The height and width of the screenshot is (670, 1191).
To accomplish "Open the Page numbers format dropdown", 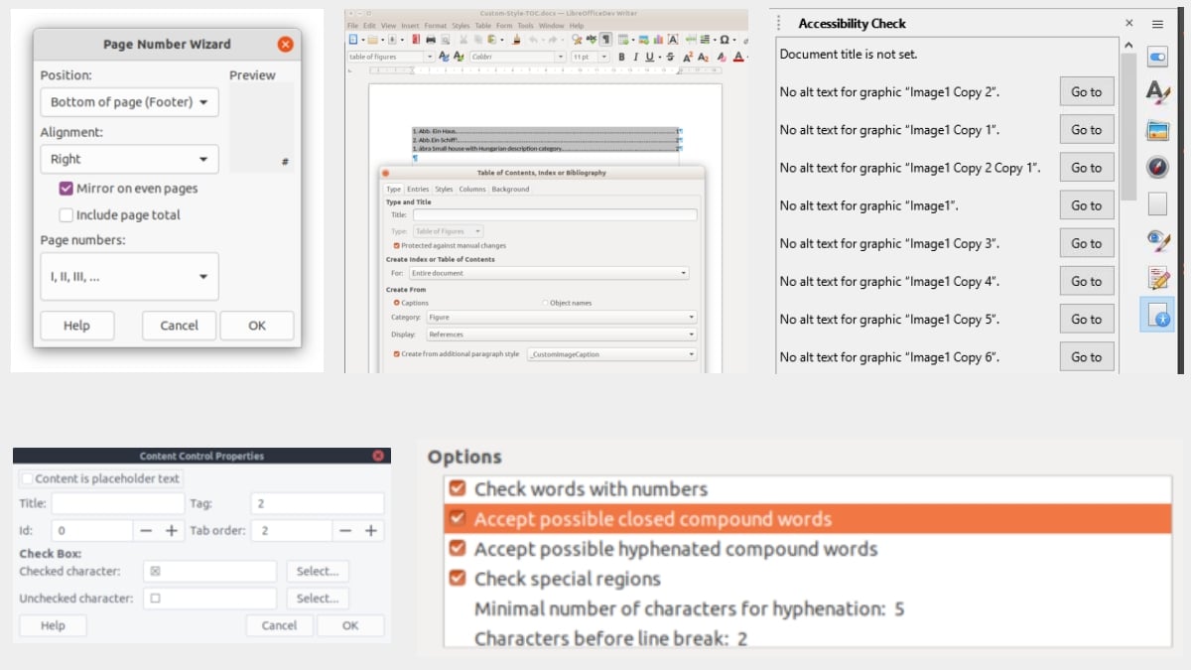I will 129,277.
